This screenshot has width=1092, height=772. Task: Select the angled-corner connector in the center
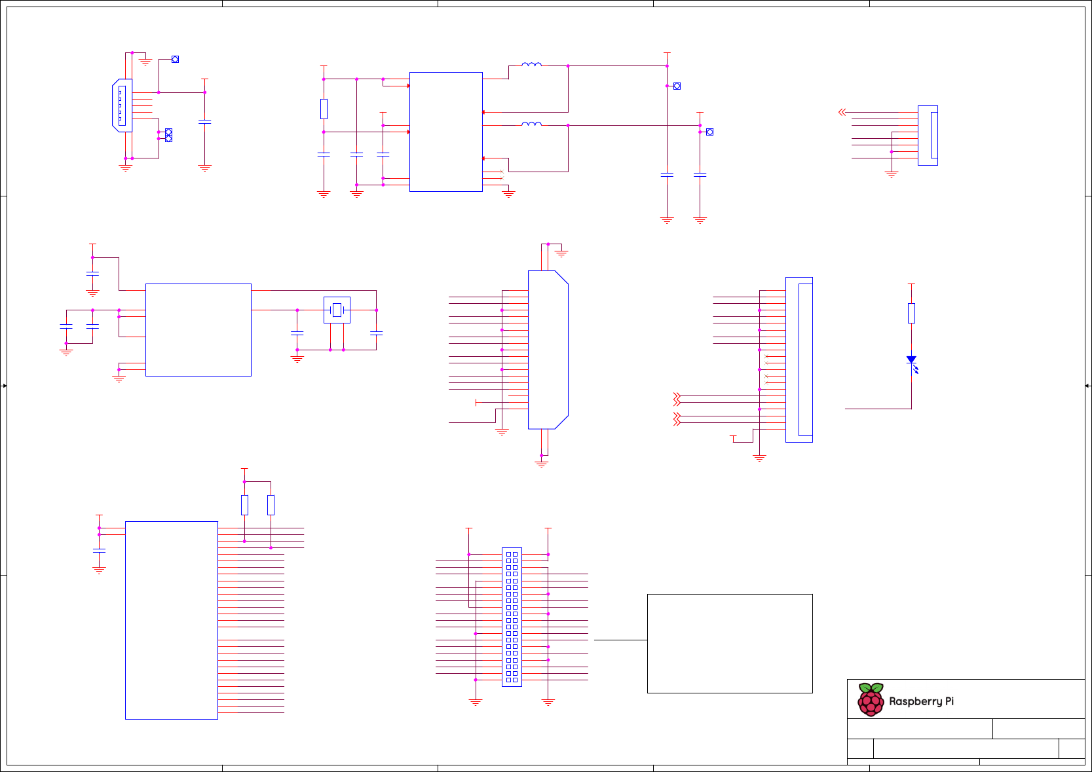(548, 350)
